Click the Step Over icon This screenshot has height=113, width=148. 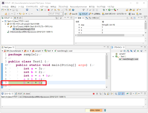(59, 10)
